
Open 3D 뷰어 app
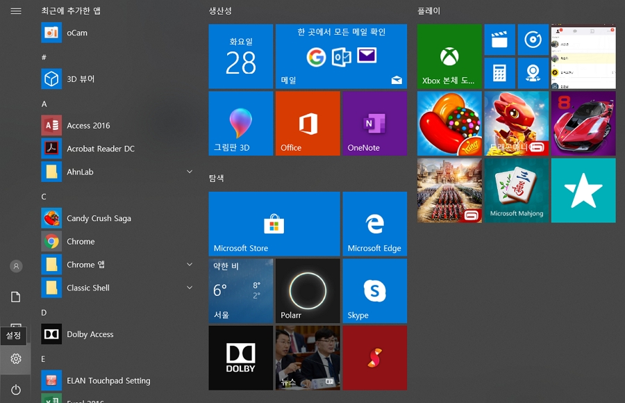117,79
